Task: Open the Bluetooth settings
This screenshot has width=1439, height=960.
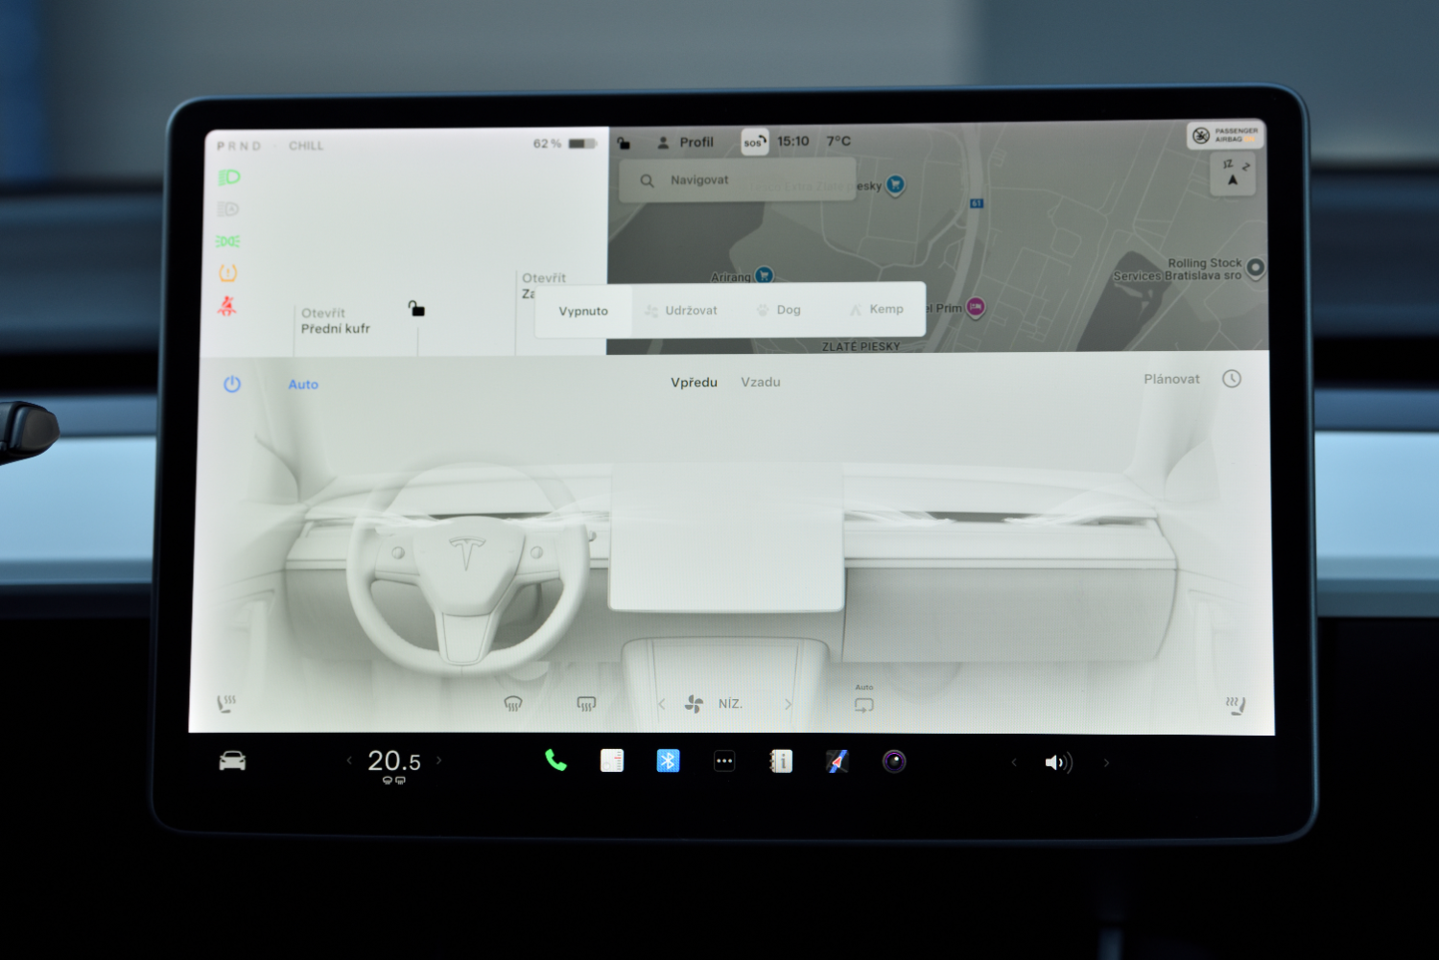Action: point(668,761)
